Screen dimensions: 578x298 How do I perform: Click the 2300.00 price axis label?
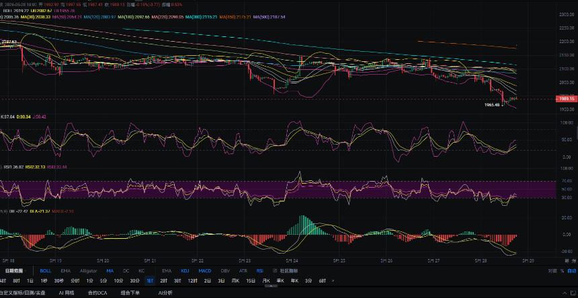567,14
